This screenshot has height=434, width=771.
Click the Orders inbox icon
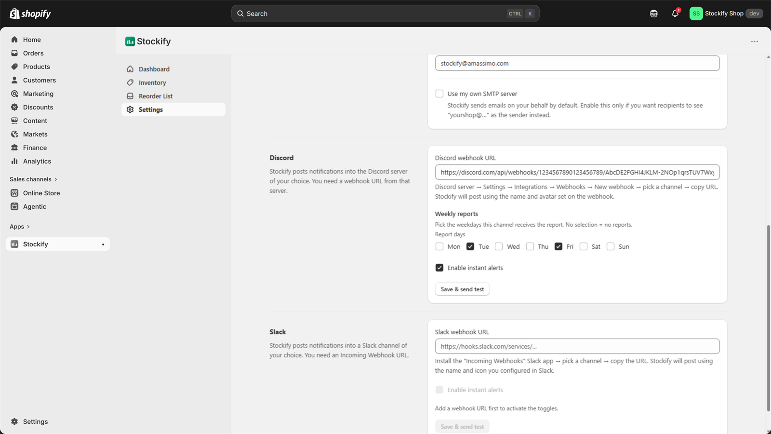pos(14,53)
